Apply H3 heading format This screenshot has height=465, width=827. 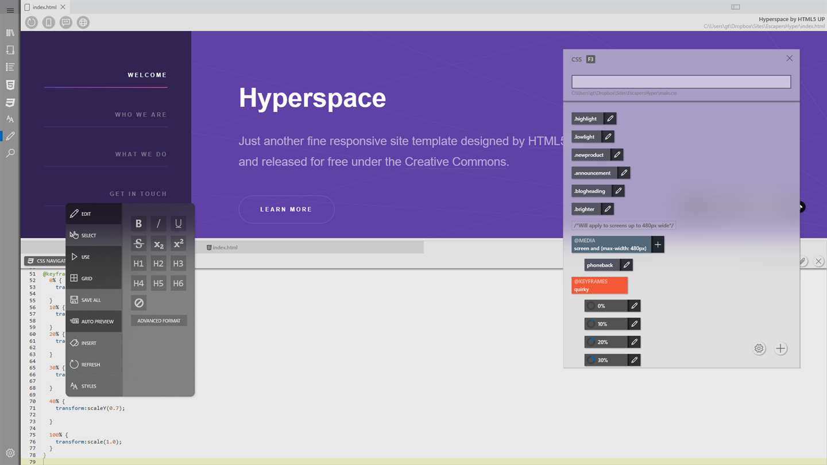(x=178, y=263)
